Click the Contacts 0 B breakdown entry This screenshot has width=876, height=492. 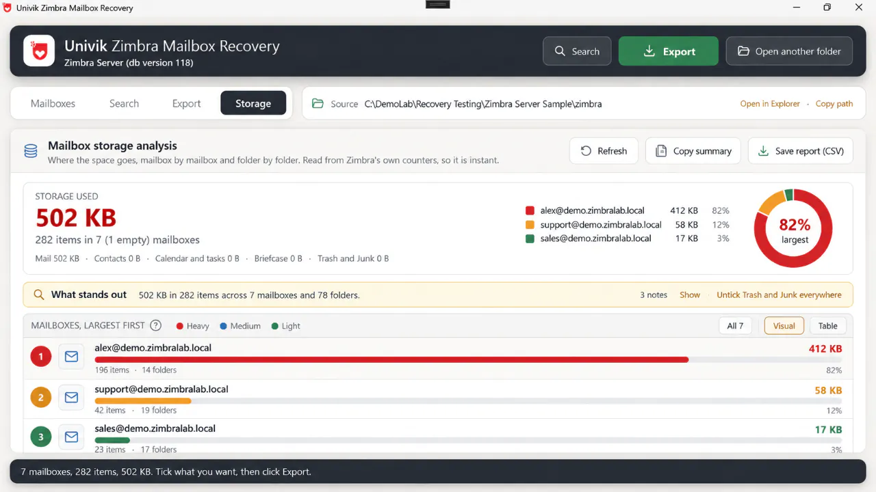(x=117, y=259)
